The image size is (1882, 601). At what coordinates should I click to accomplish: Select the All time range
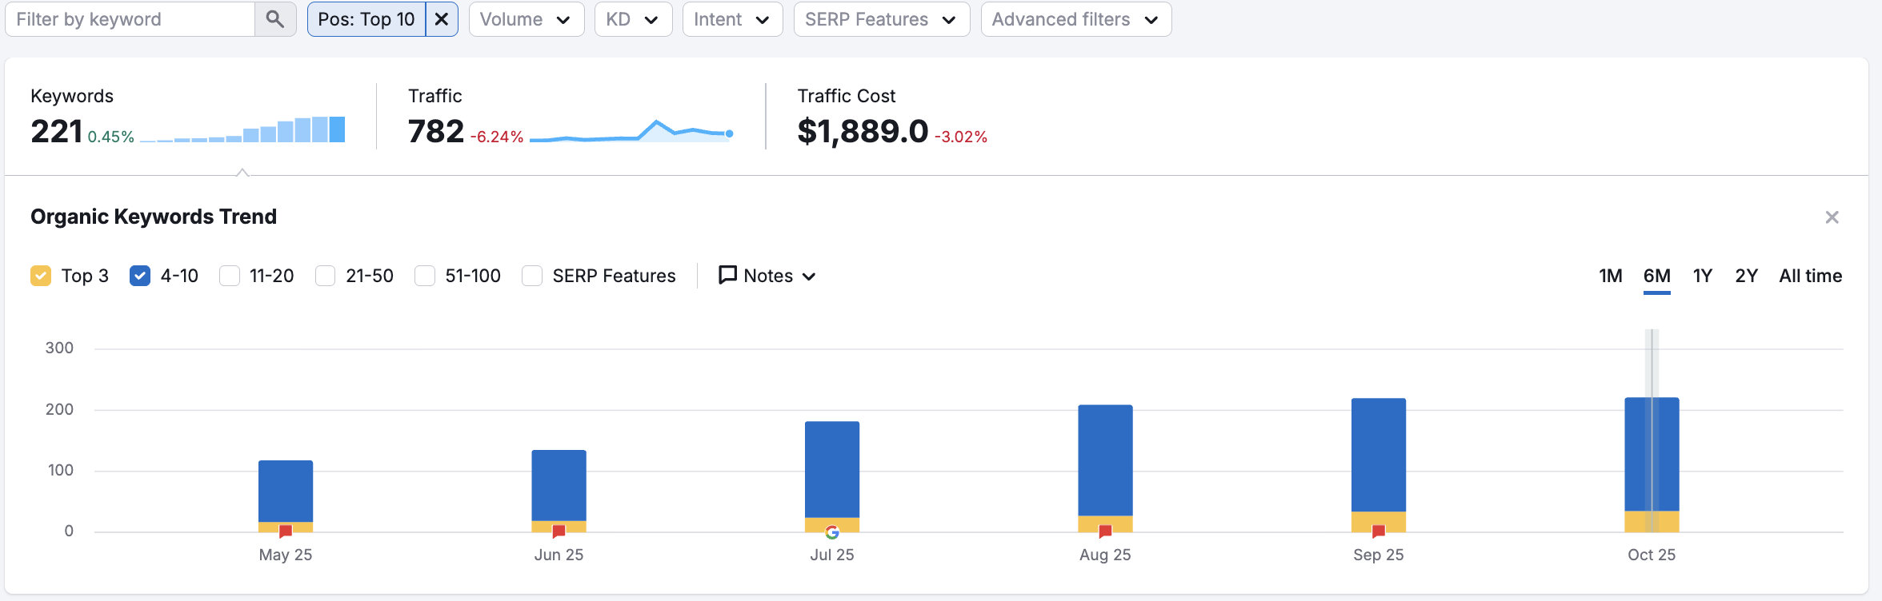click(1810, 276)
